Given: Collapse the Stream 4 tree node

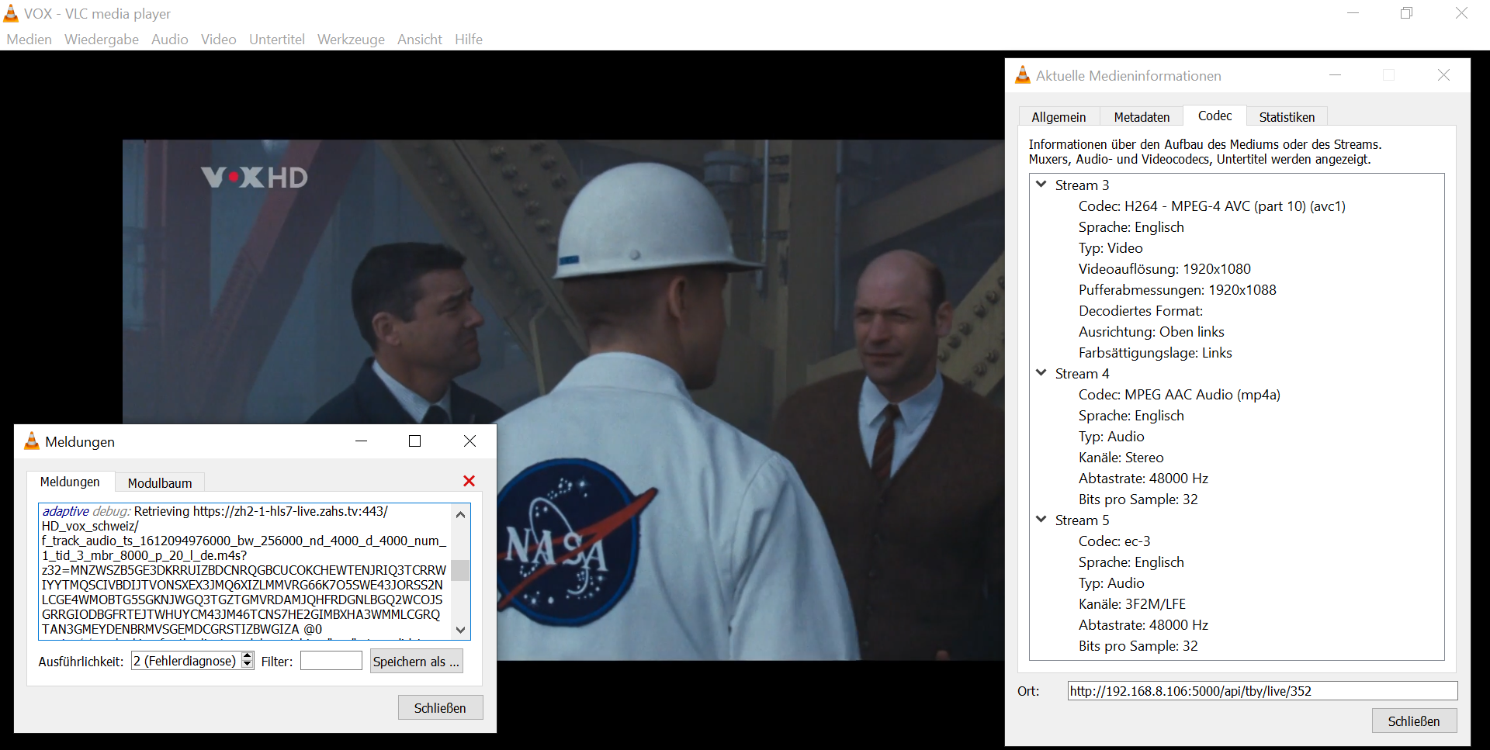Looking at the screenshot, I should 1041,373.
